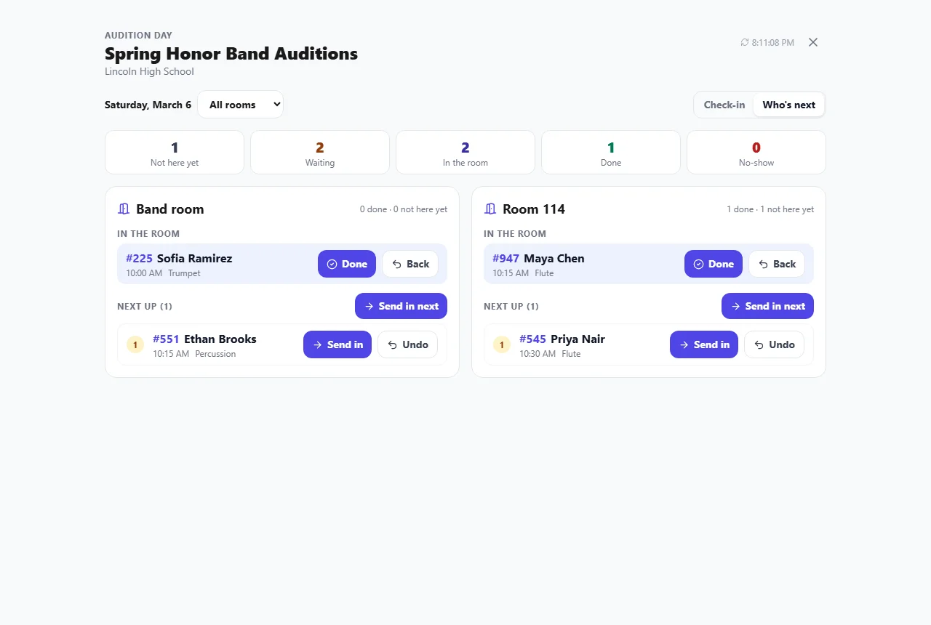Click the Waiting count card
Viewport: 931px width, 625px height.
pyautogui.click(x=320, y=153)
